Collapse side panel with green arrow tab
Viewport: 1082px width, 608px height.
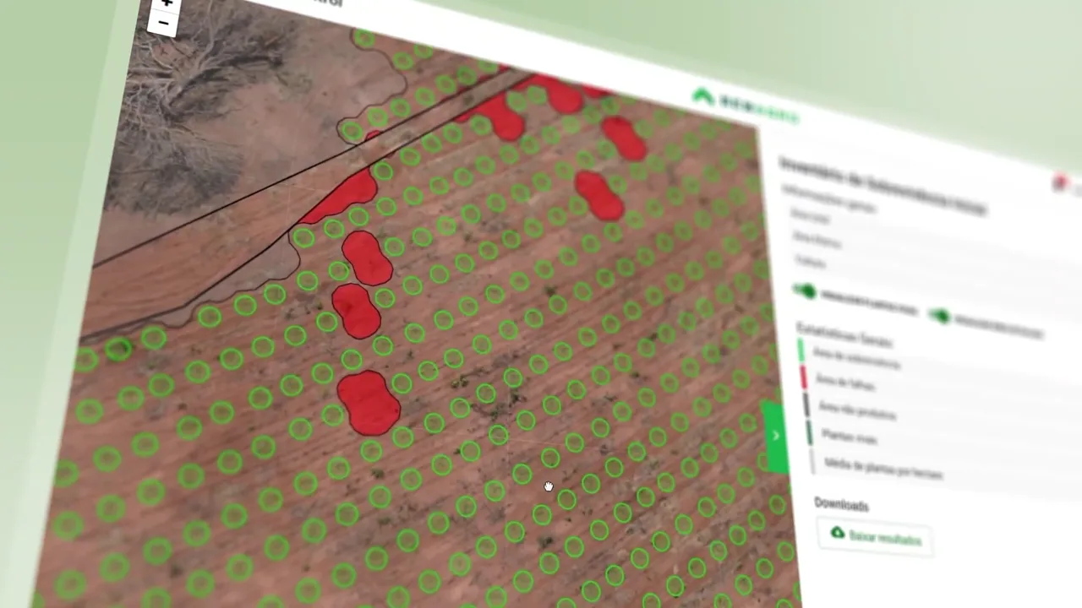775,437
